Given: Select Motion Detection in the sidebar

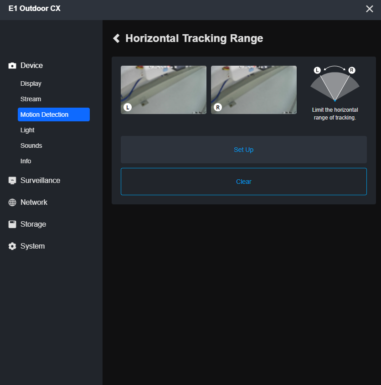Looking at the screenshot, I should pos(54,114).
